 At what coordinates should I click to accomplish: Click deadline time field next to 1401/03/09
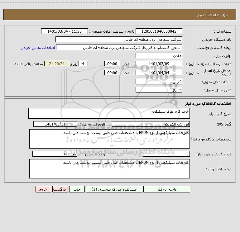[x=112, y=64]
